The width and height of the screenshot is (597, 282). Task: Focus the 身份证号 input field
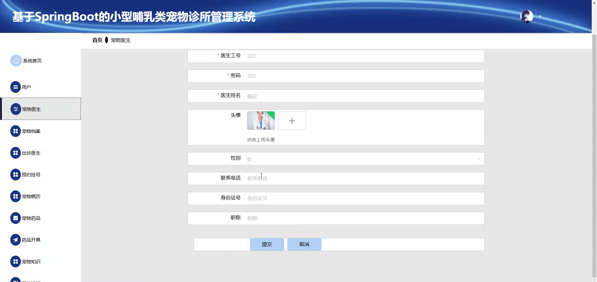pyautogui.click(x=363, y=198)
